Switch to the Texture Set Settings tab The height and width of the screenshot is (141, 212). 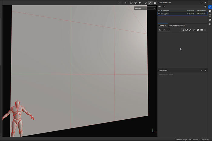(177, 26)
